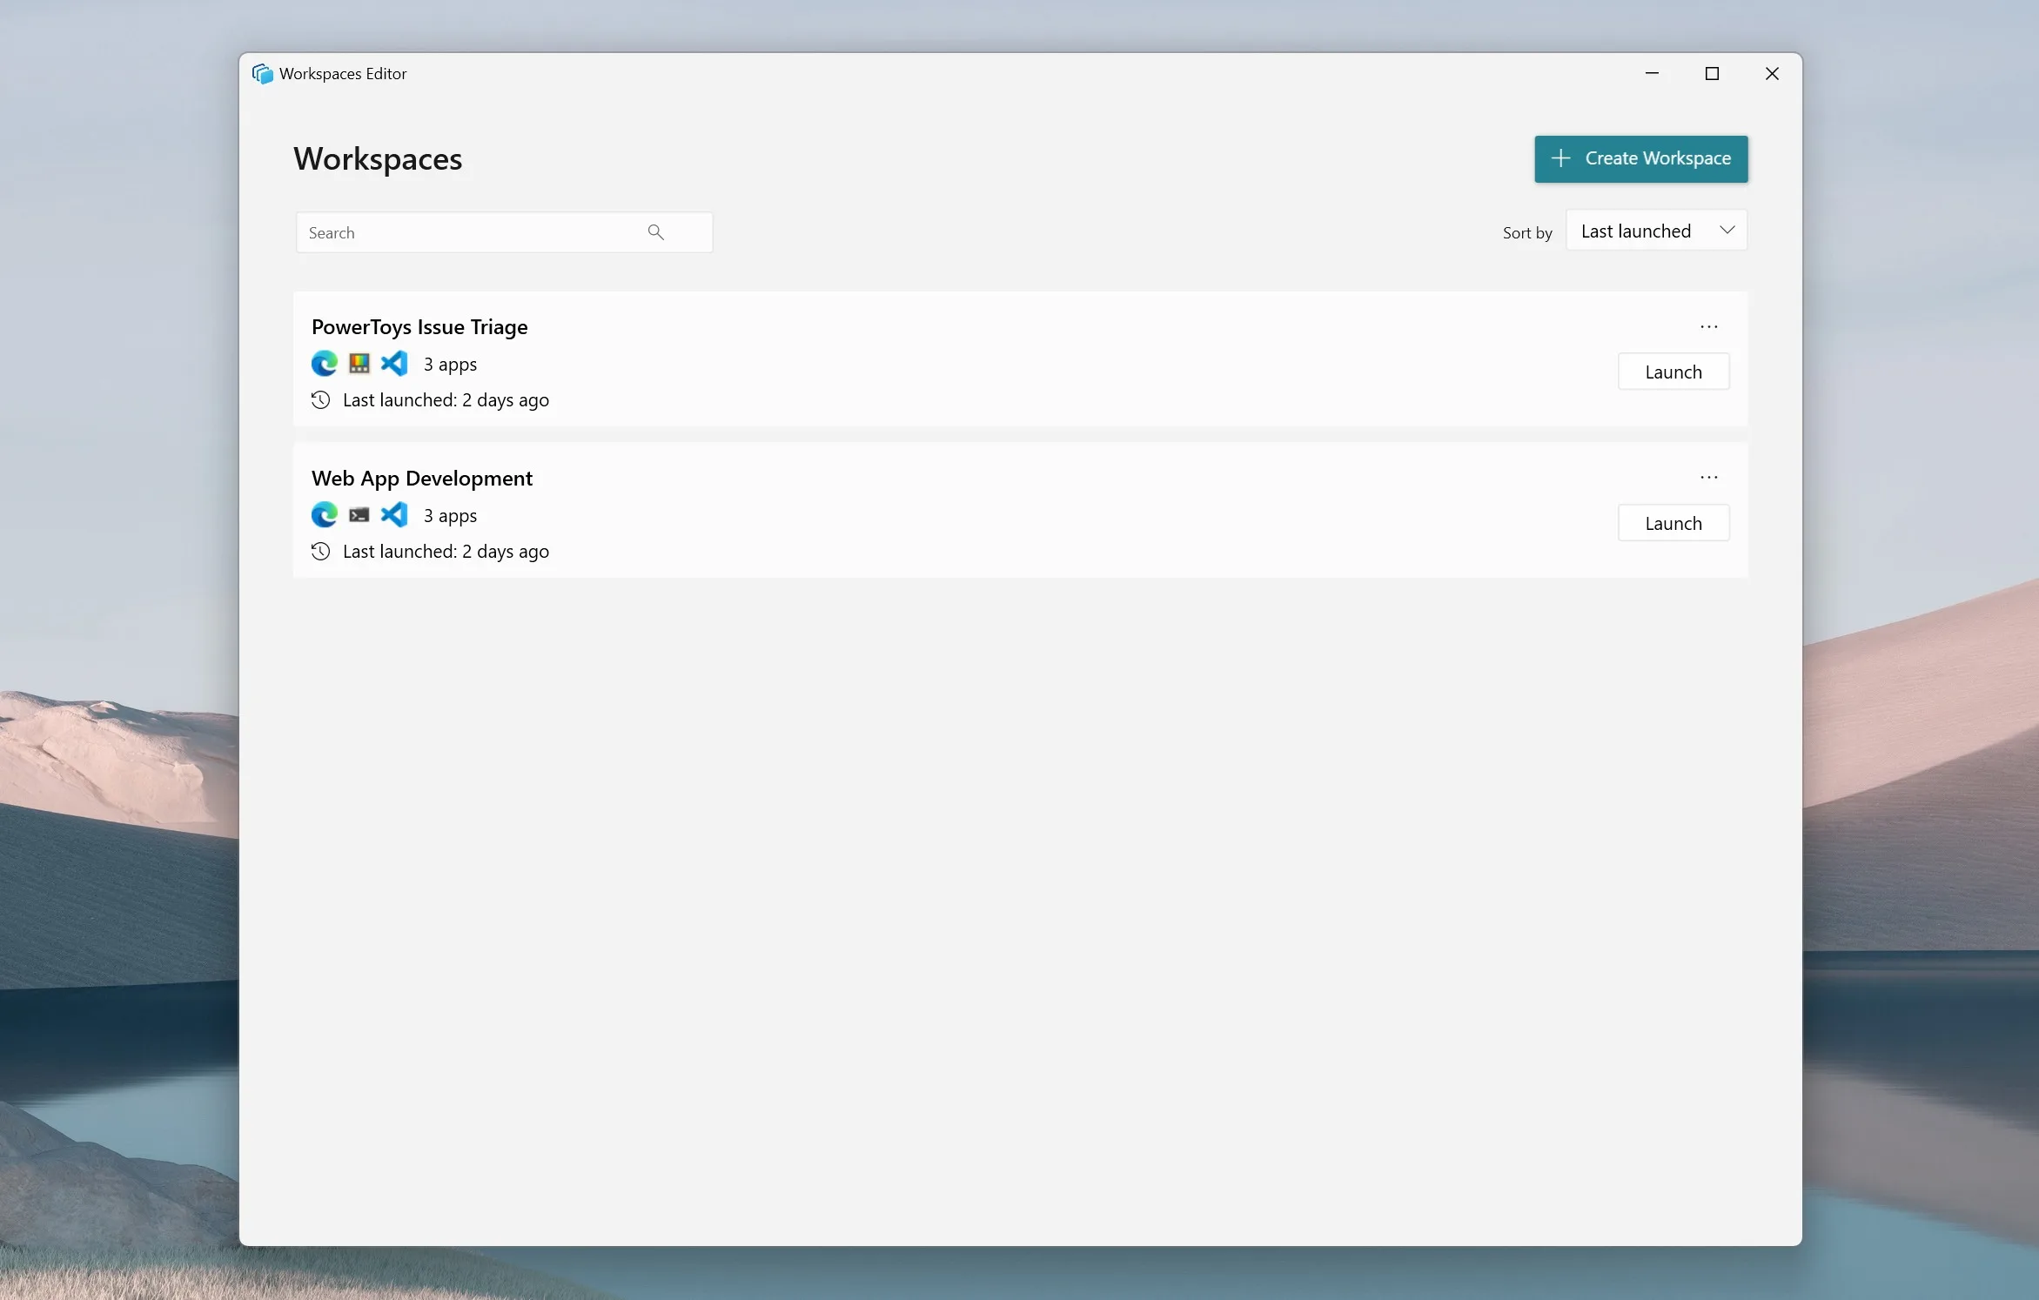Click the Microsoft Store icon in PowerToys workspace
Viewport: 2039px width, 1300px height.
(x=359, y=364)
